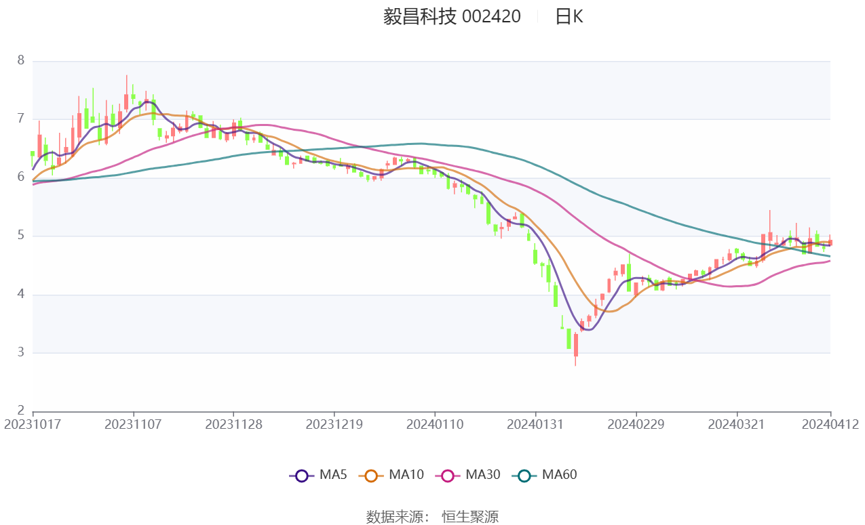
Task: Click the y-axis price label 8
Action: [x=21, y=60]
